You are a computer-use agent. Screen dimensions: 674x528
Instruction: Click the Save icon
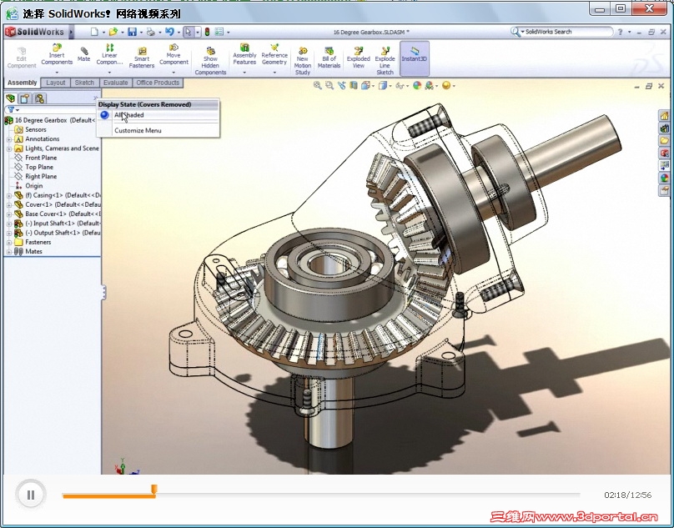[x=133, y=32]
